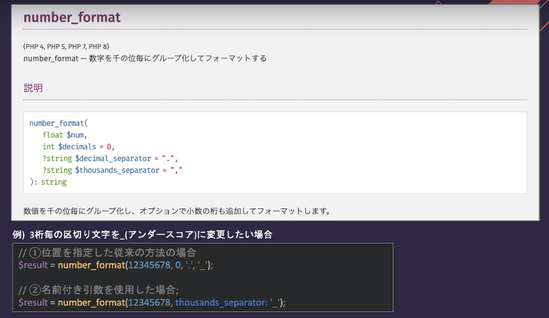Click the number_format page title heading
549x318 pixels.
coord(72,17)
